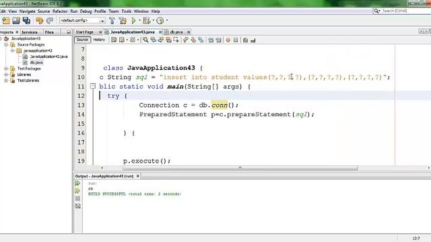Switch to the Start Page tab
The width and height of the screenshot is (431, 242).
pyautogui.click(x=85, y=32)
